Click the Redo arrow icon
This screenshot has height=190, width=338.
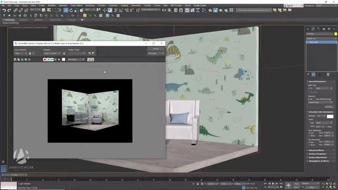point(9,10)
